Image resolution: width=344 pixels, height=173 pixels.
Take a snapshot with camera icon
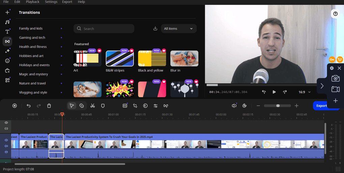(335, 79)
